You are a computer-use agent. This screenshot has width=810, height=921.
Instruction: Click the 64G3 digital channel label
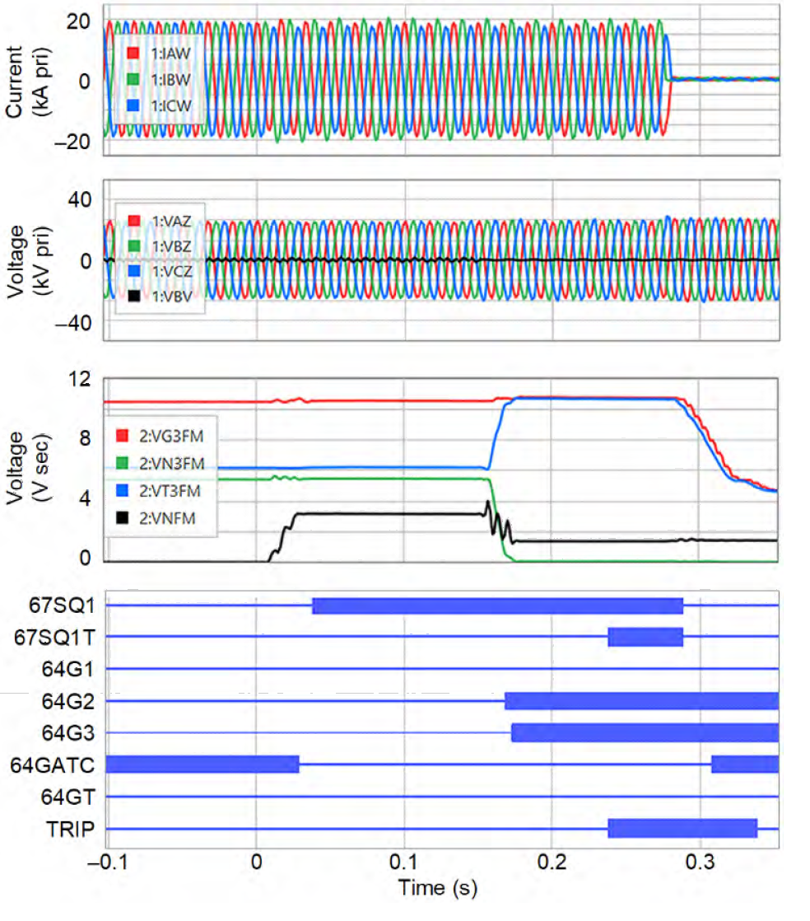click(68, 733)
